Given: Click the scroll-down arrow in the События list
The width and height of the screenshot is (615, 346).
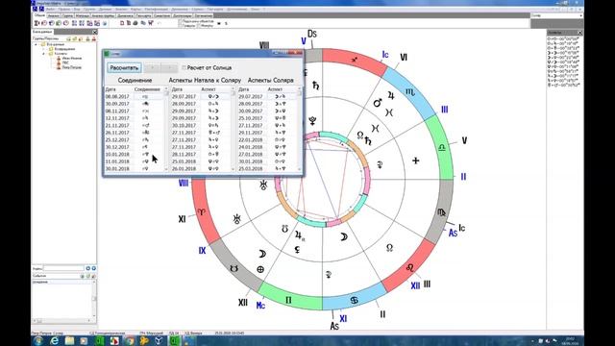Looking at the screenshot, I should tap(94, 316).
